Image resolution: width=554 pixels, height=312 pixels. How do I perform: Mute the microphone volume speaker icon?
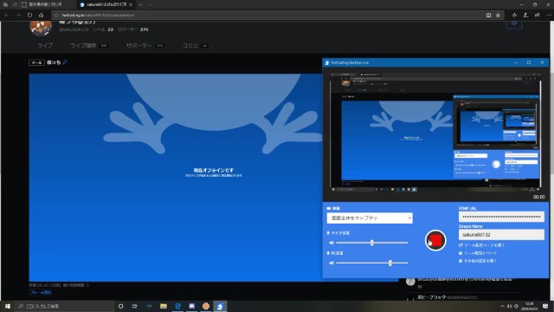click(x=332, y=243)
